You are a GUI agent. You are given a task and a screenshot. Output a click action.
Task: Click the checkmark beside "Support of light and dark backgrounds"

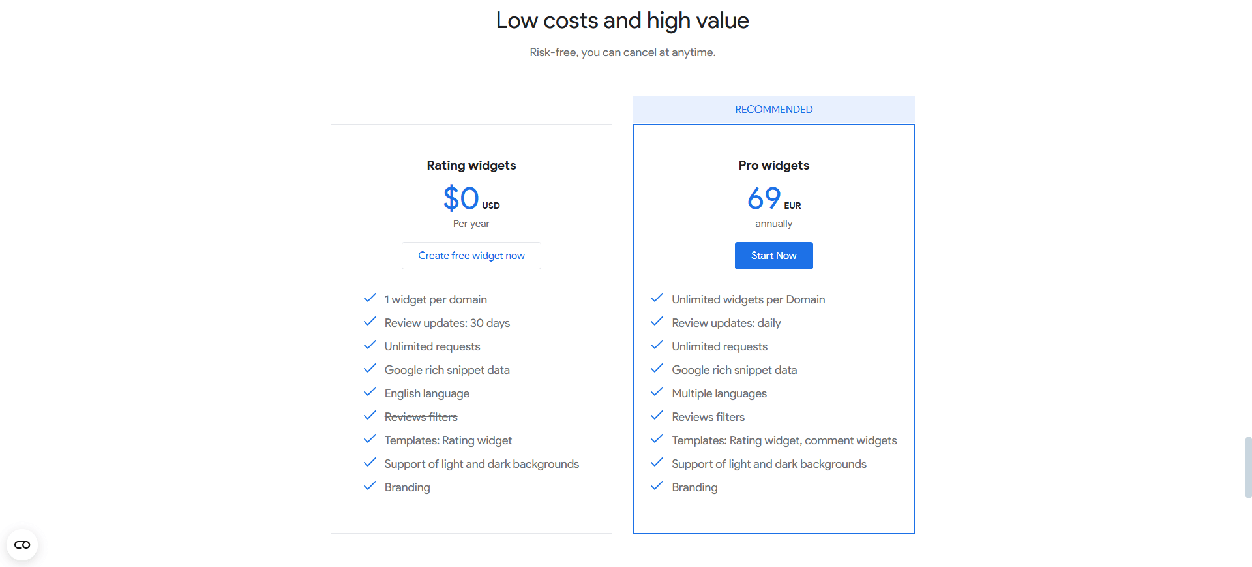(370, 463)
